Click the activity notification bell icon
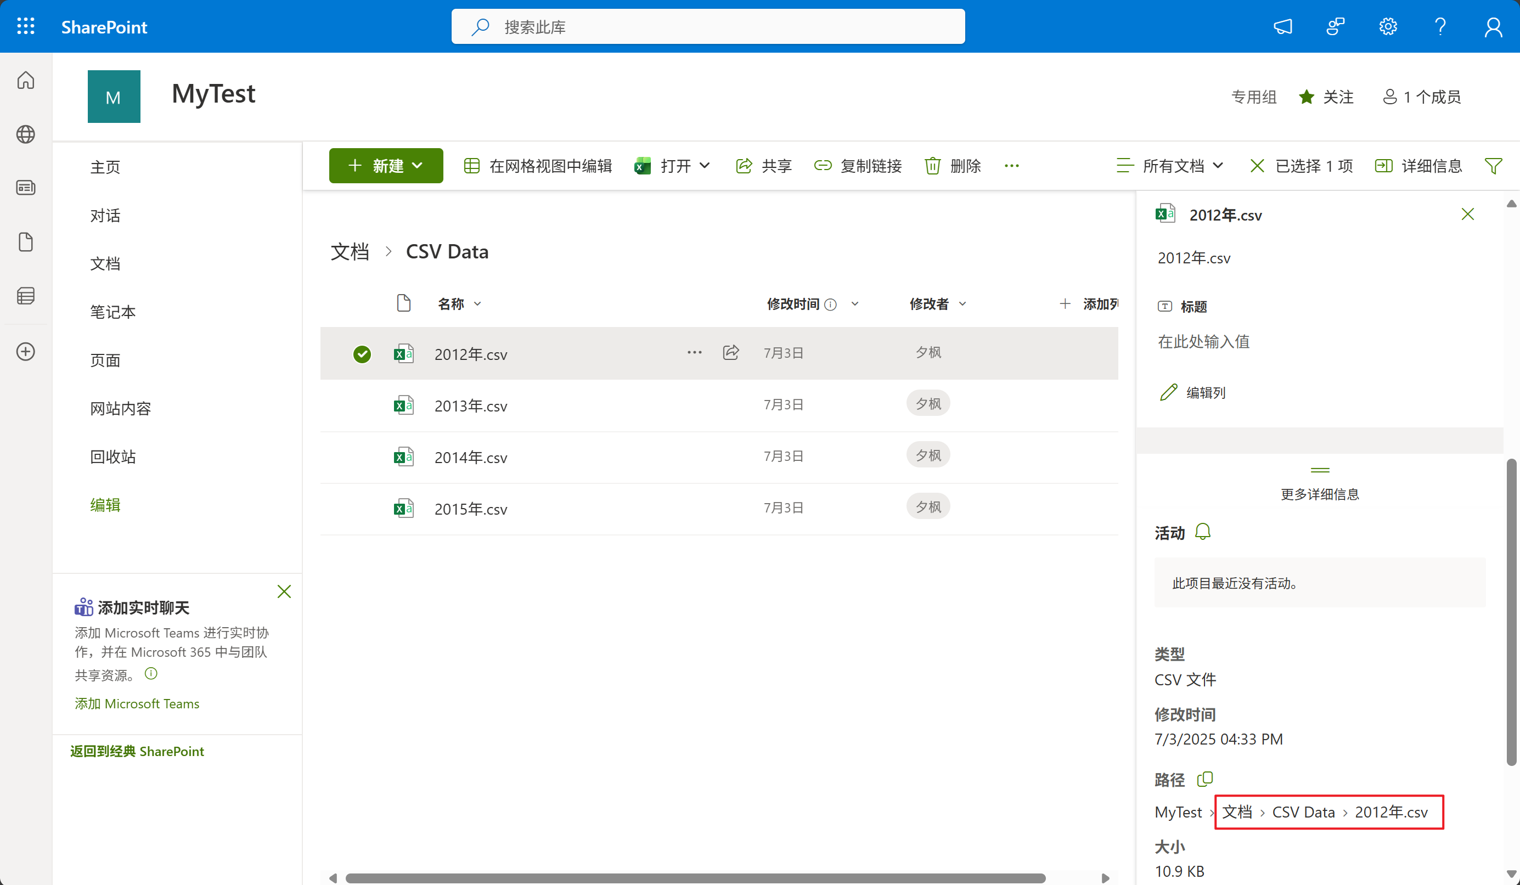Screen dimensions: 1520x885 click(x=1203, y=532)
